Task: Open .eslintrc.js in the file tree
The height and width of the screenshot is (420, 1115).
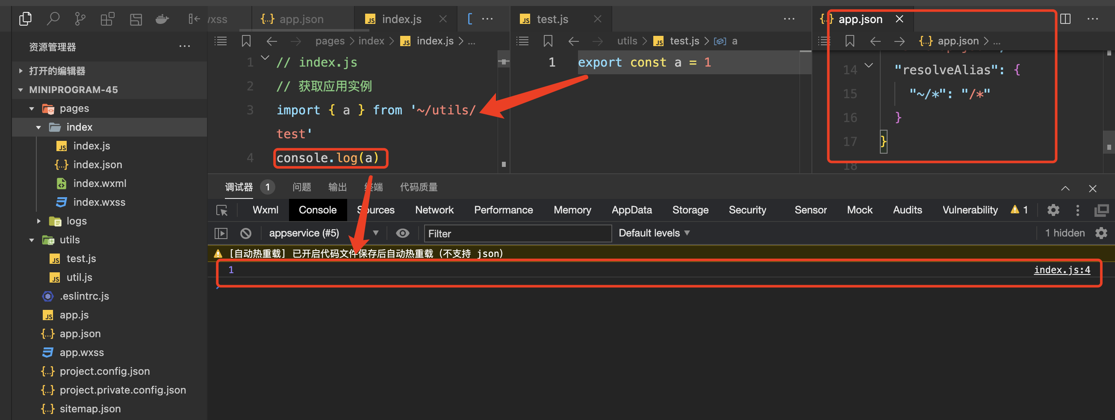Action: (84, 296)
